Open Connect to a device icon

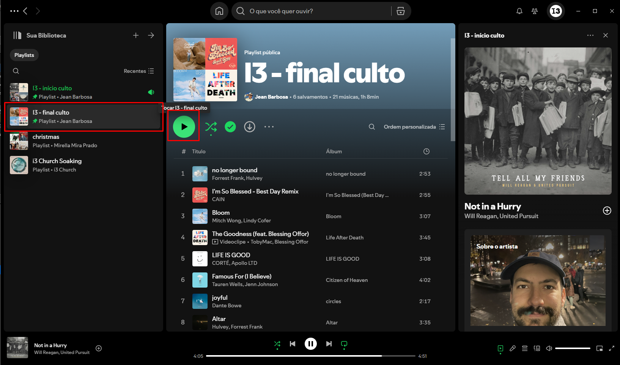tap(537, 348)
